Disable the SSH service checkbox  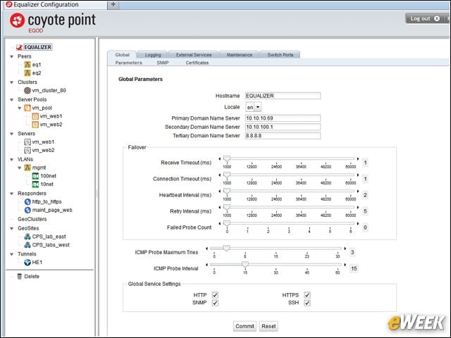click(x=307, y=303)
